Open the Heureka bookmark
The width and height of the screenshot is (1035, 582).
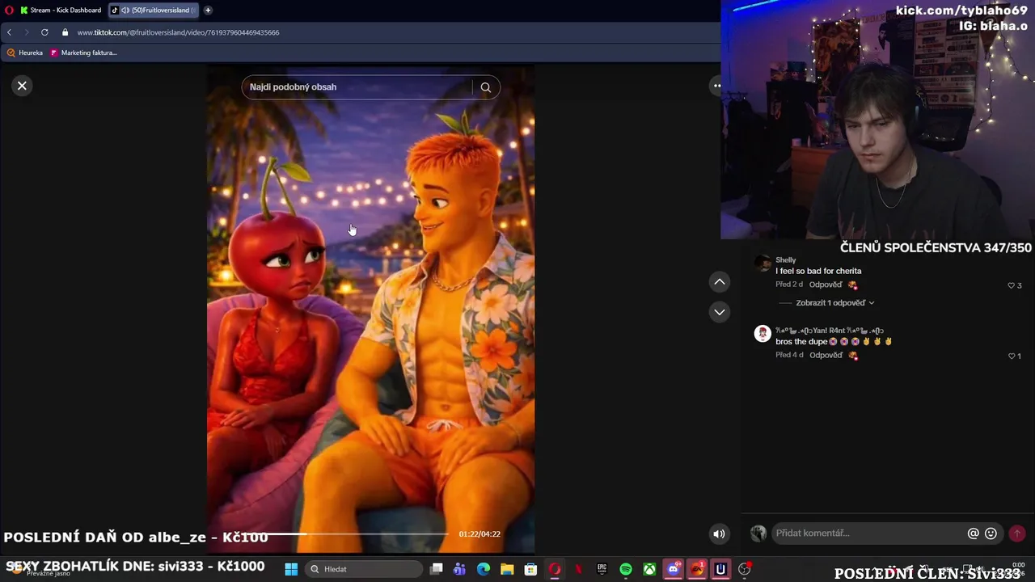point(25,53)
